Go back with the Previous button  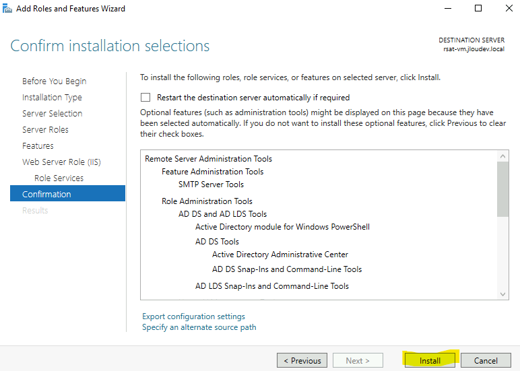point(302,360)
